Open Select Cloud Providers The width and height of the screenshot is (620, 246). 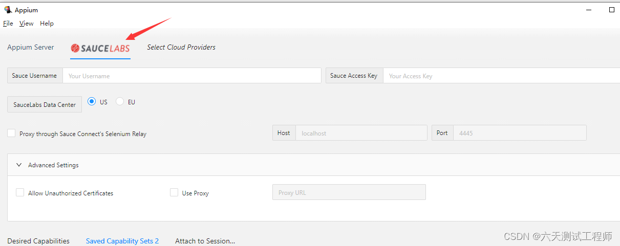[x=181, y=47]
